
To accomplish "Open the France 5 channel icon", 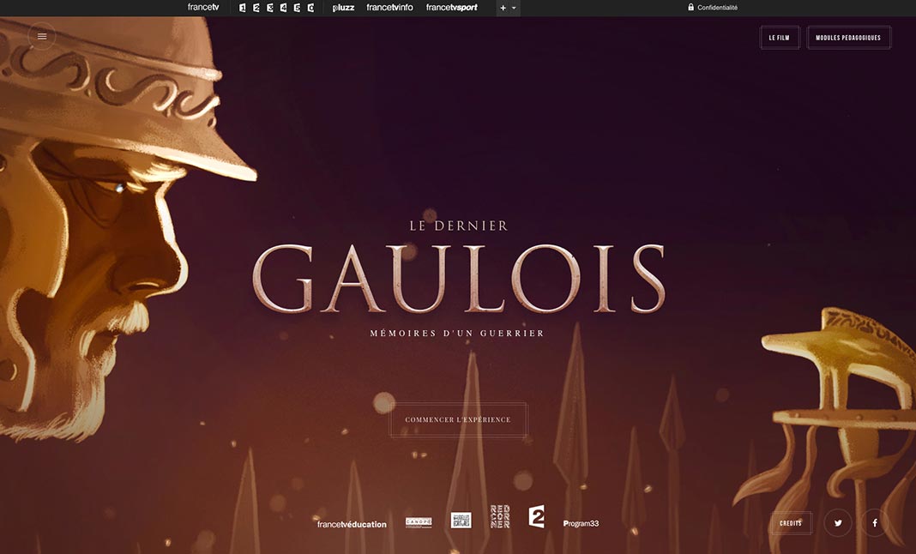I will [297, 8].
